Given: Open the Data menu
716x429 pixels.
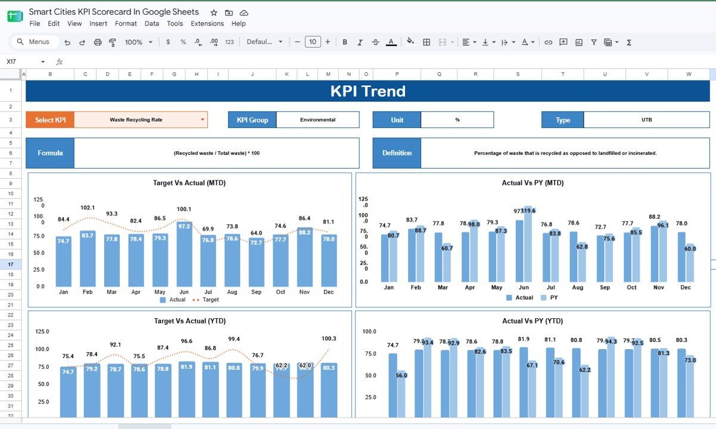Looking at the screenshot, I should click(152, 24).
